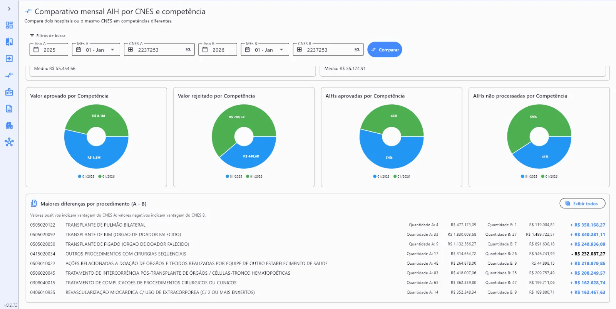Toggle 01/2026 legend in Valor rejeitado chart

click(x=254, y=176)
